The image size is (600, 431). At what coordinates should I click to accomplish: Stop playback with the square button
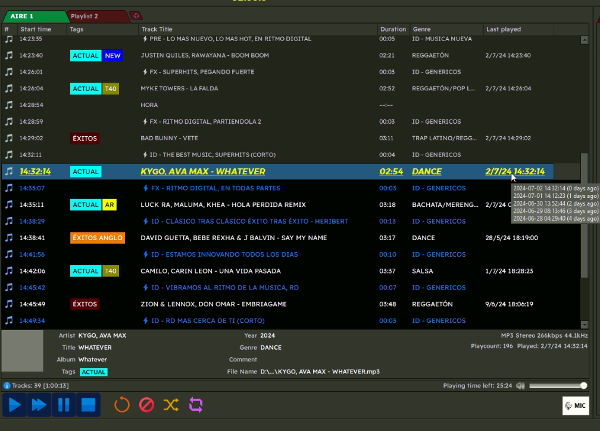(x=88, y=405)
